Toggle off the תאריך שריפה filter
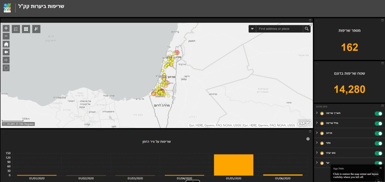The image size is (385, 182). (x=378, y=114)
